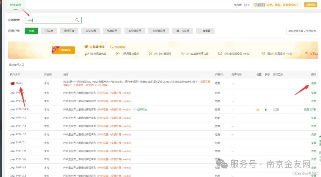The height and width of the screenshot is (177, 321).
Task: Click the 最近使用入口 label
Action: pos(17,65)
